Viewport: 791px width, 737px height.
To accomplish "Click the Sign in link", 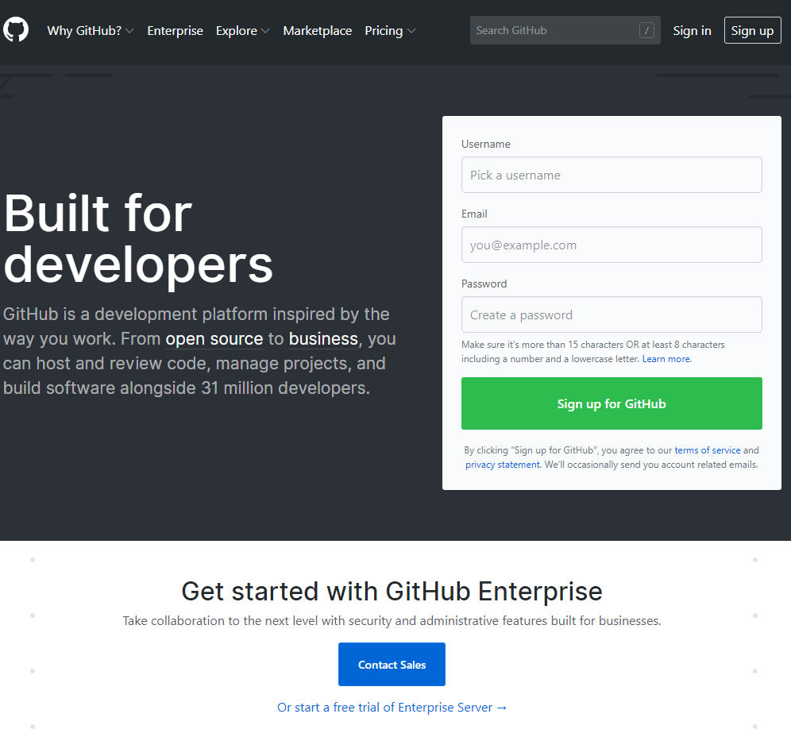I will (x=692, y=31).
